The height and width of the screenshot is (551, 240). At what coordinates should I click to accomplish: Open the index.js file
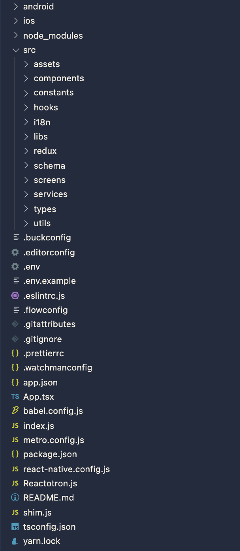coord(39,426)
